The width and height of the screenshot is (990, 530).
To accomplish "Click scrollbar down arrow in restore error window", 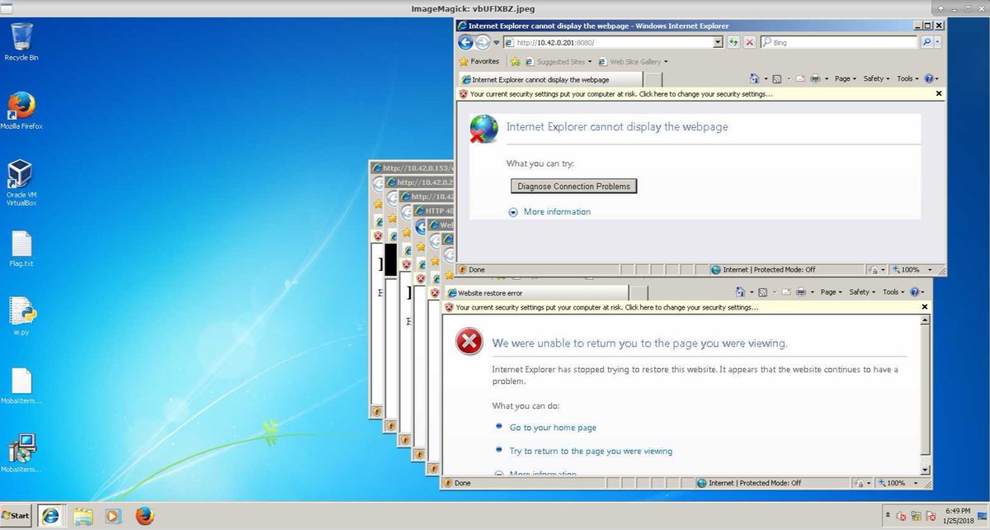I will coord(925,471).
